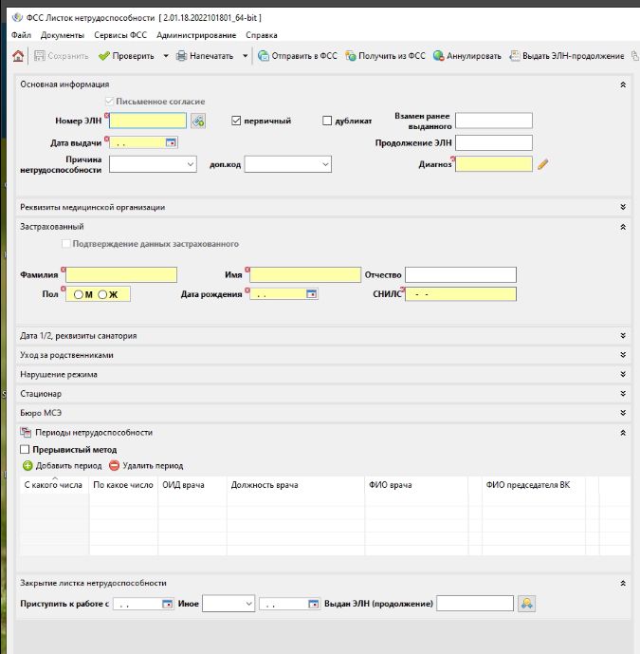Enable the дубликат checkbox
The image size is (640, 654).
click(x=328, y=121)
